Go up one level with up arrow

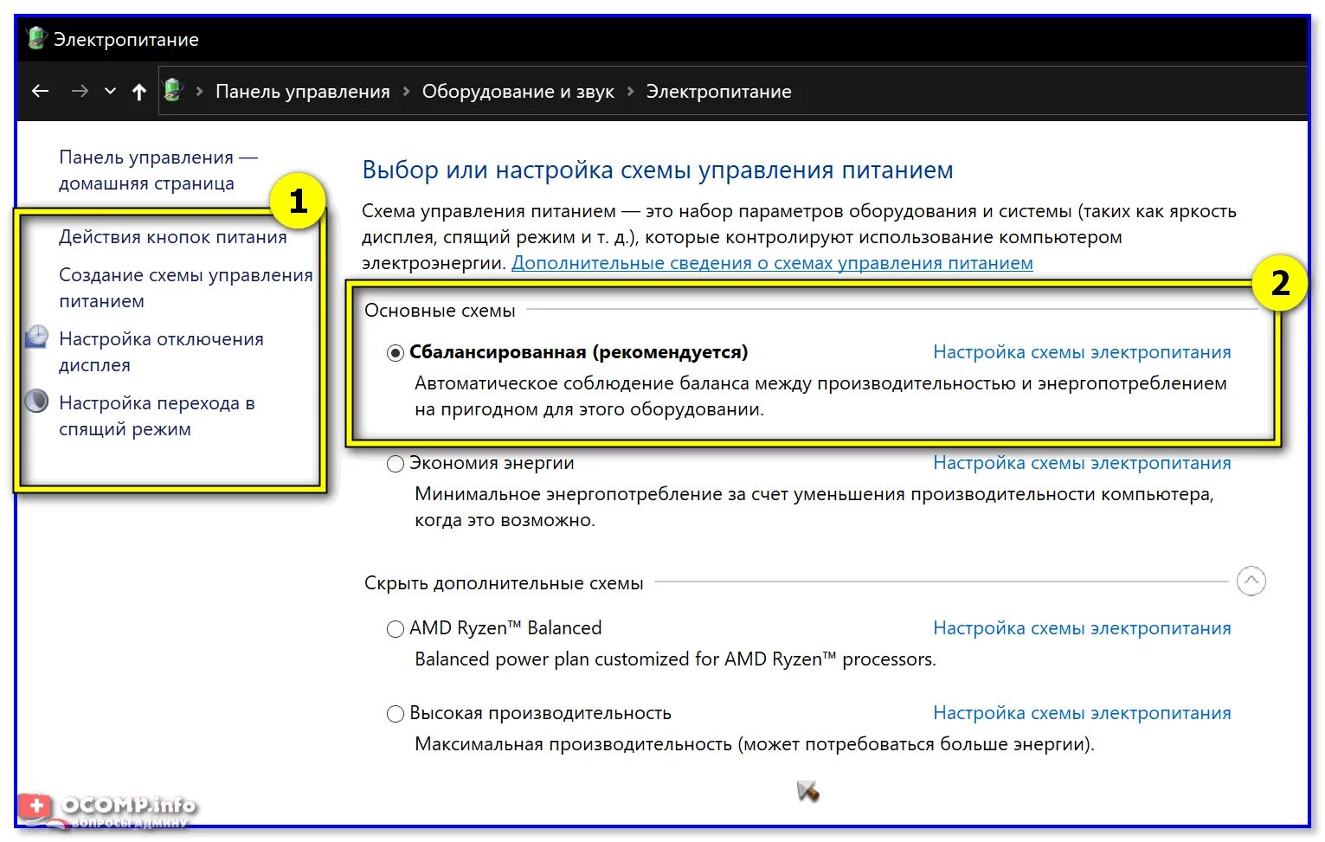139,91
